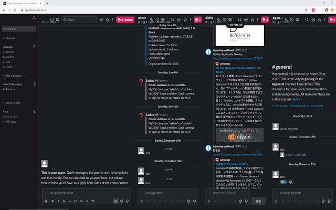Screen dimensions: 336x210
Task: Open mentions icon in first column header
Action: point(101,20)
